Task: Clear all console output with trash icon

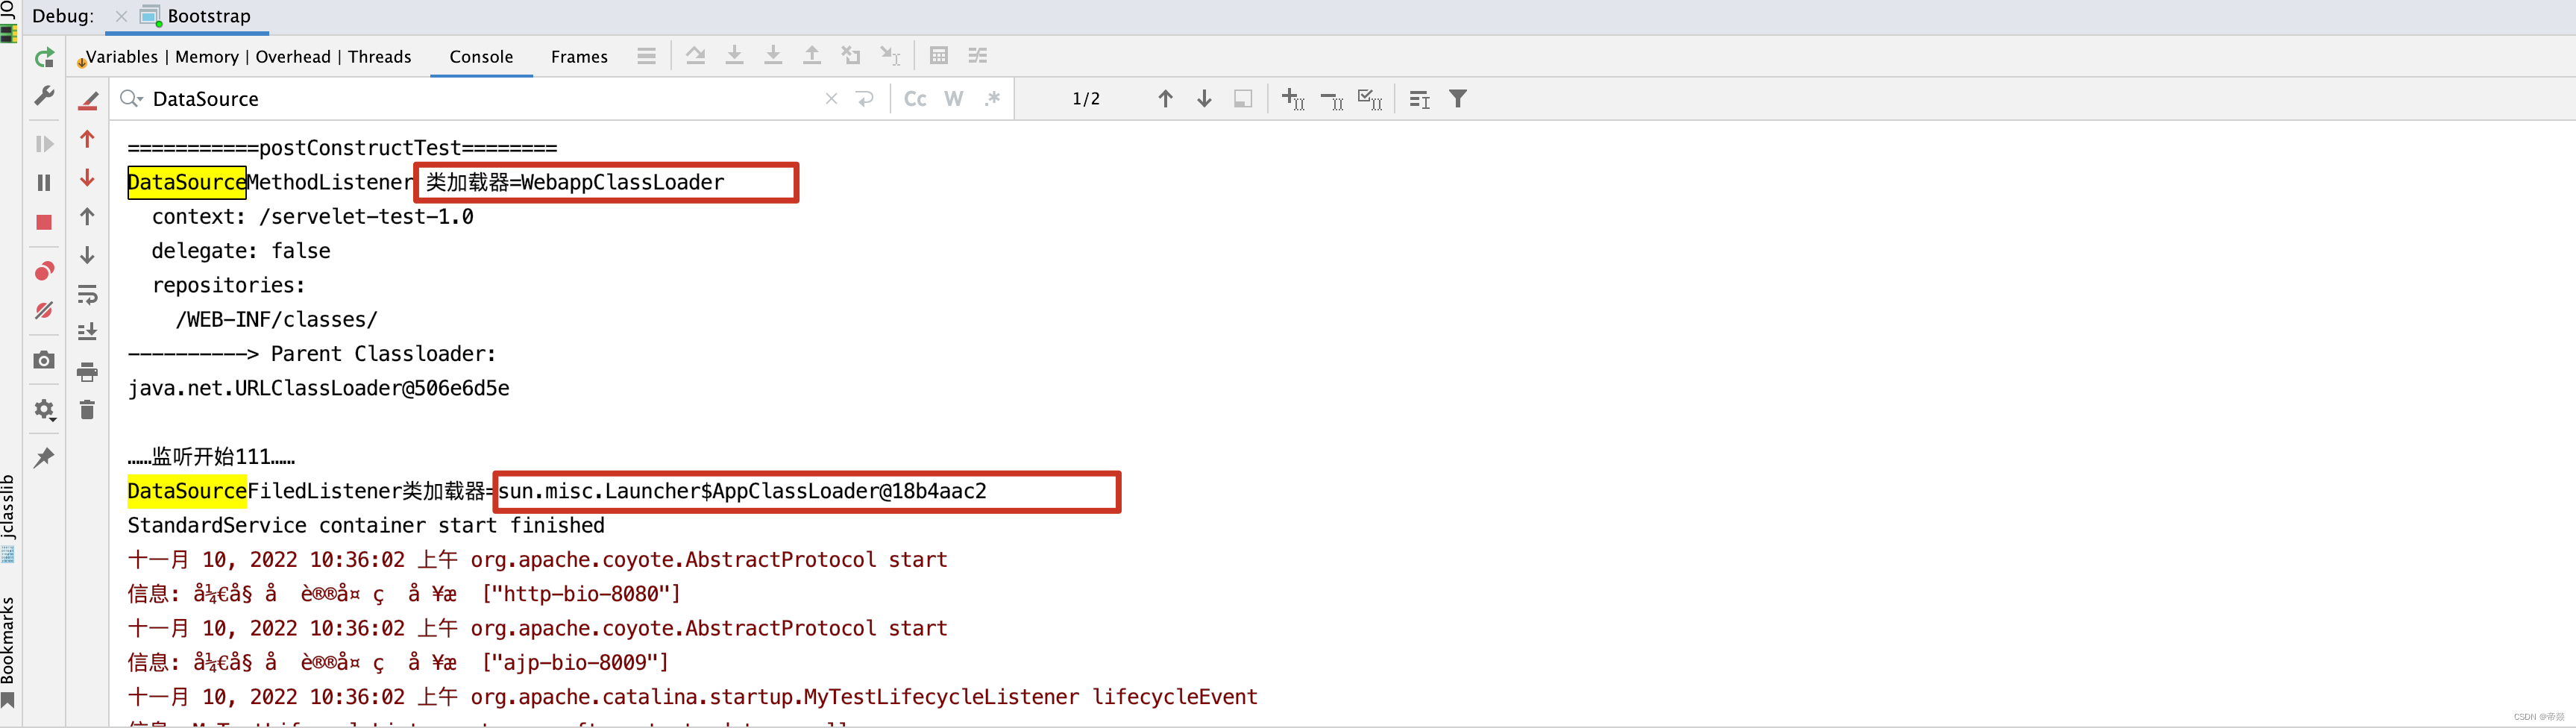Action: pyautogui.click(x=88, y=410)
